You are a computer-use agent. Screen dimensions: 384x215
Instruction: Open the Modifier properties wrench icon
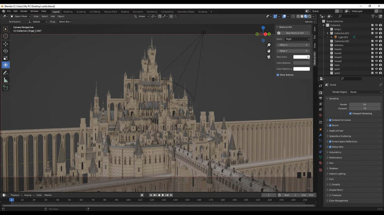pos(321,135)
